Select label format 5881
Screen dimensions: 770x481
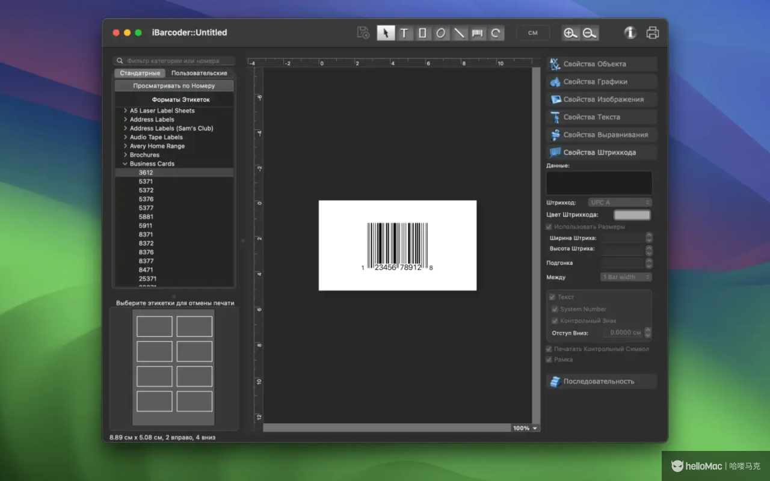174,216
